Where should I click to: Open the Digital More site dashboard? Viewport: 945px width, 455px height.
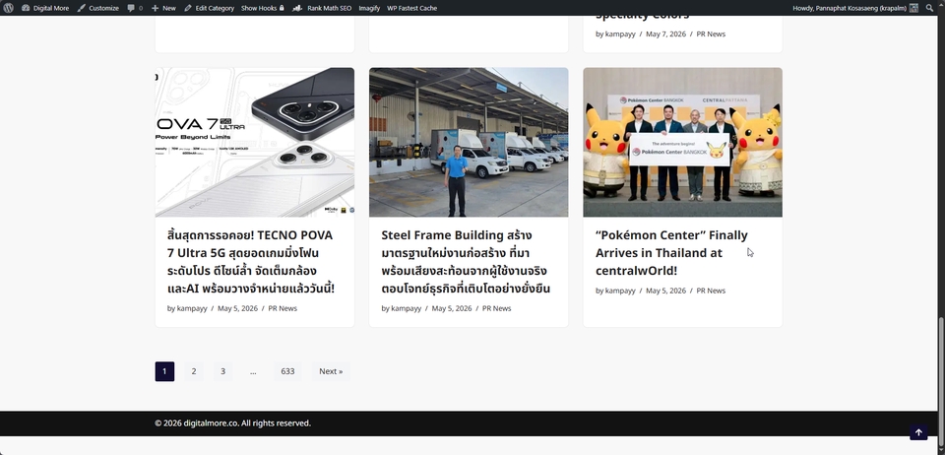tap(45, 8)
